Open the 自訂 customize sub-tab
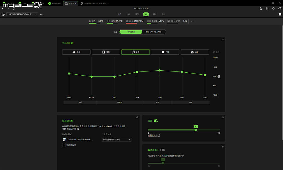 (x=119, y=14)
